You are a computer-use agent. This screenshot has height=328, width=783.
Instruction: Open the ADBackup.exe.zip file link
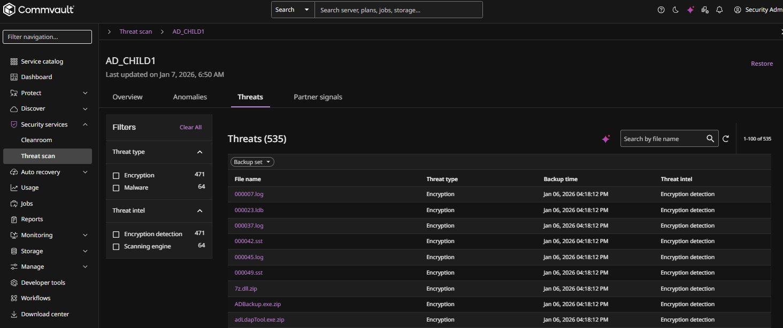(258, 304)
